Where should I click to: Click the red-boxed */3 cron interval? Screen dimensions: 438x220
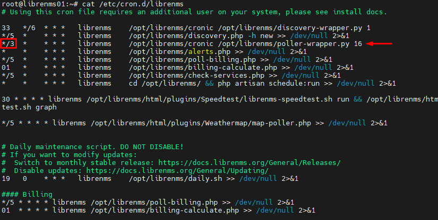[x=8, y=43]
